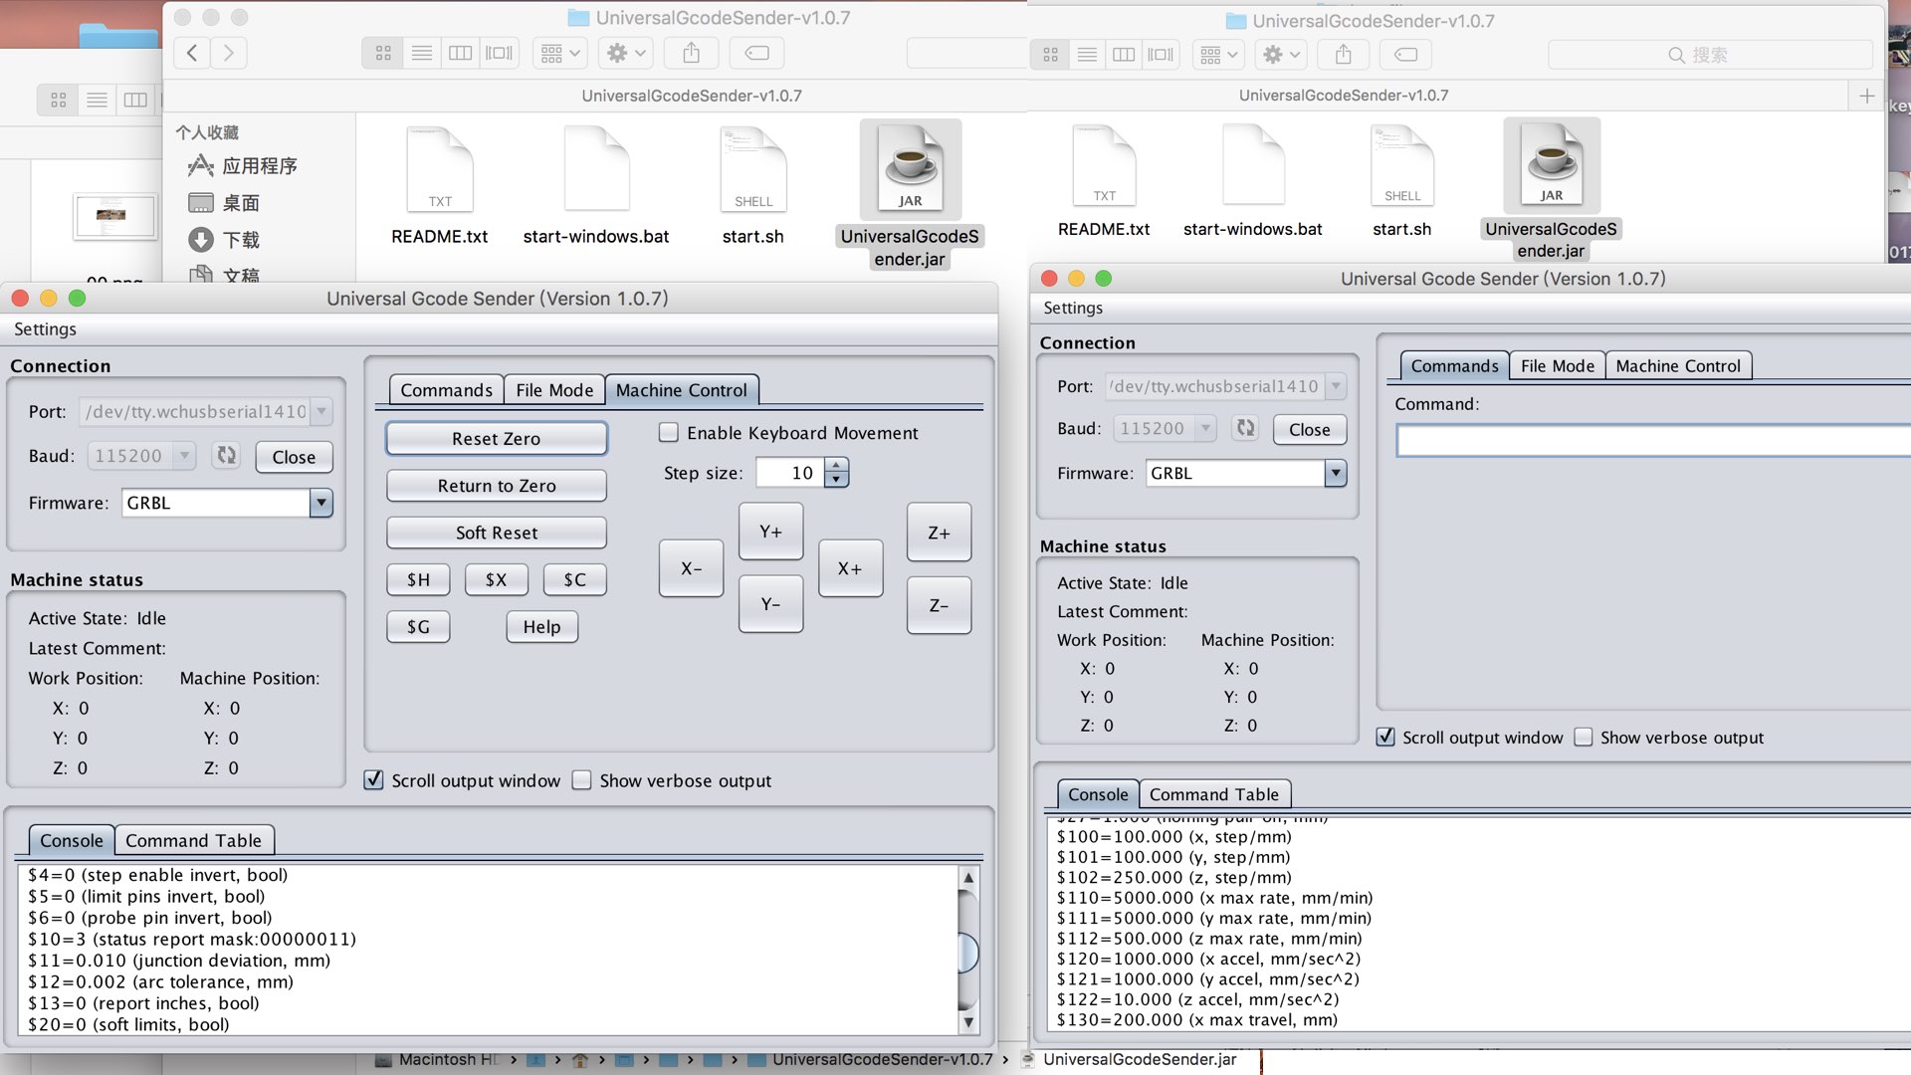
Task: Click the refresh ports icon in left Connection panel
Action: click(x=227, y=456)
